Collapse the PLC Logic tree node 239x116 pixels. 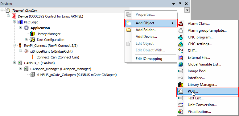tap(14, 22)
